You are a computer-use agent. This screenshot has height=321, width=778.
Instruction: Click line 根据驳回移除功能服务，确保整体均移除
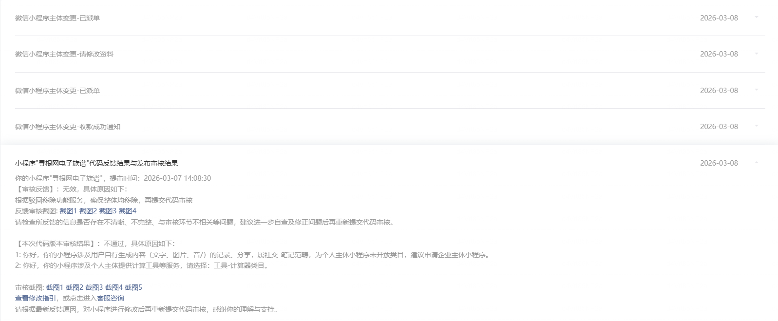click(x=104, y=200)
